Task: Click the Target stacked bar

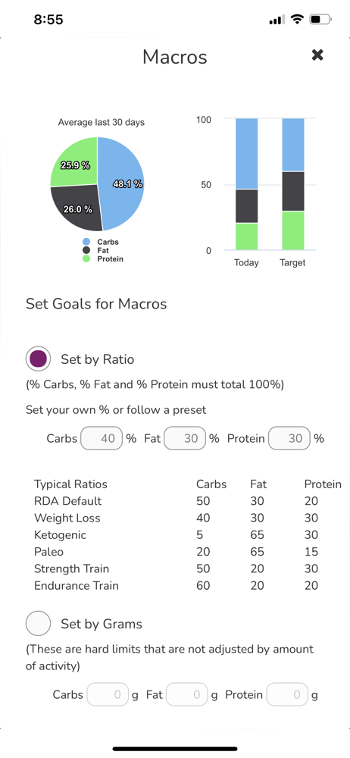Action: (x=293, y=184)
